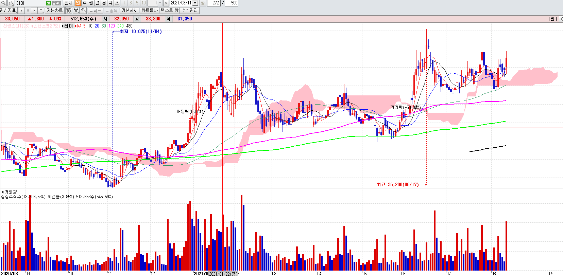Viewport: 563px width, 276px height.
Task: Click the MA 120 magenta legend entry
Action: point(112,26)
